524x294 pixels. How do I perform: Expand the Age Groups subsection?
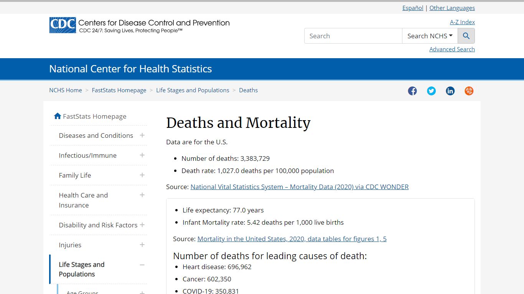[142, 292]
